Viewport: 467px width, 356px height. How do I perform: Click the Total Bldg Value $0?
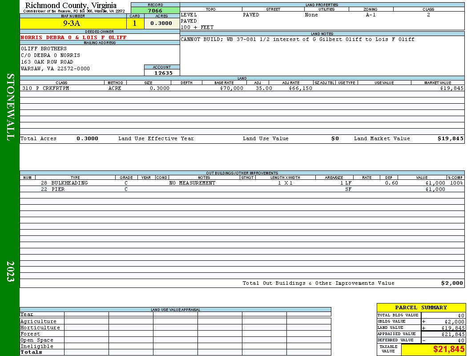(461, 316)
